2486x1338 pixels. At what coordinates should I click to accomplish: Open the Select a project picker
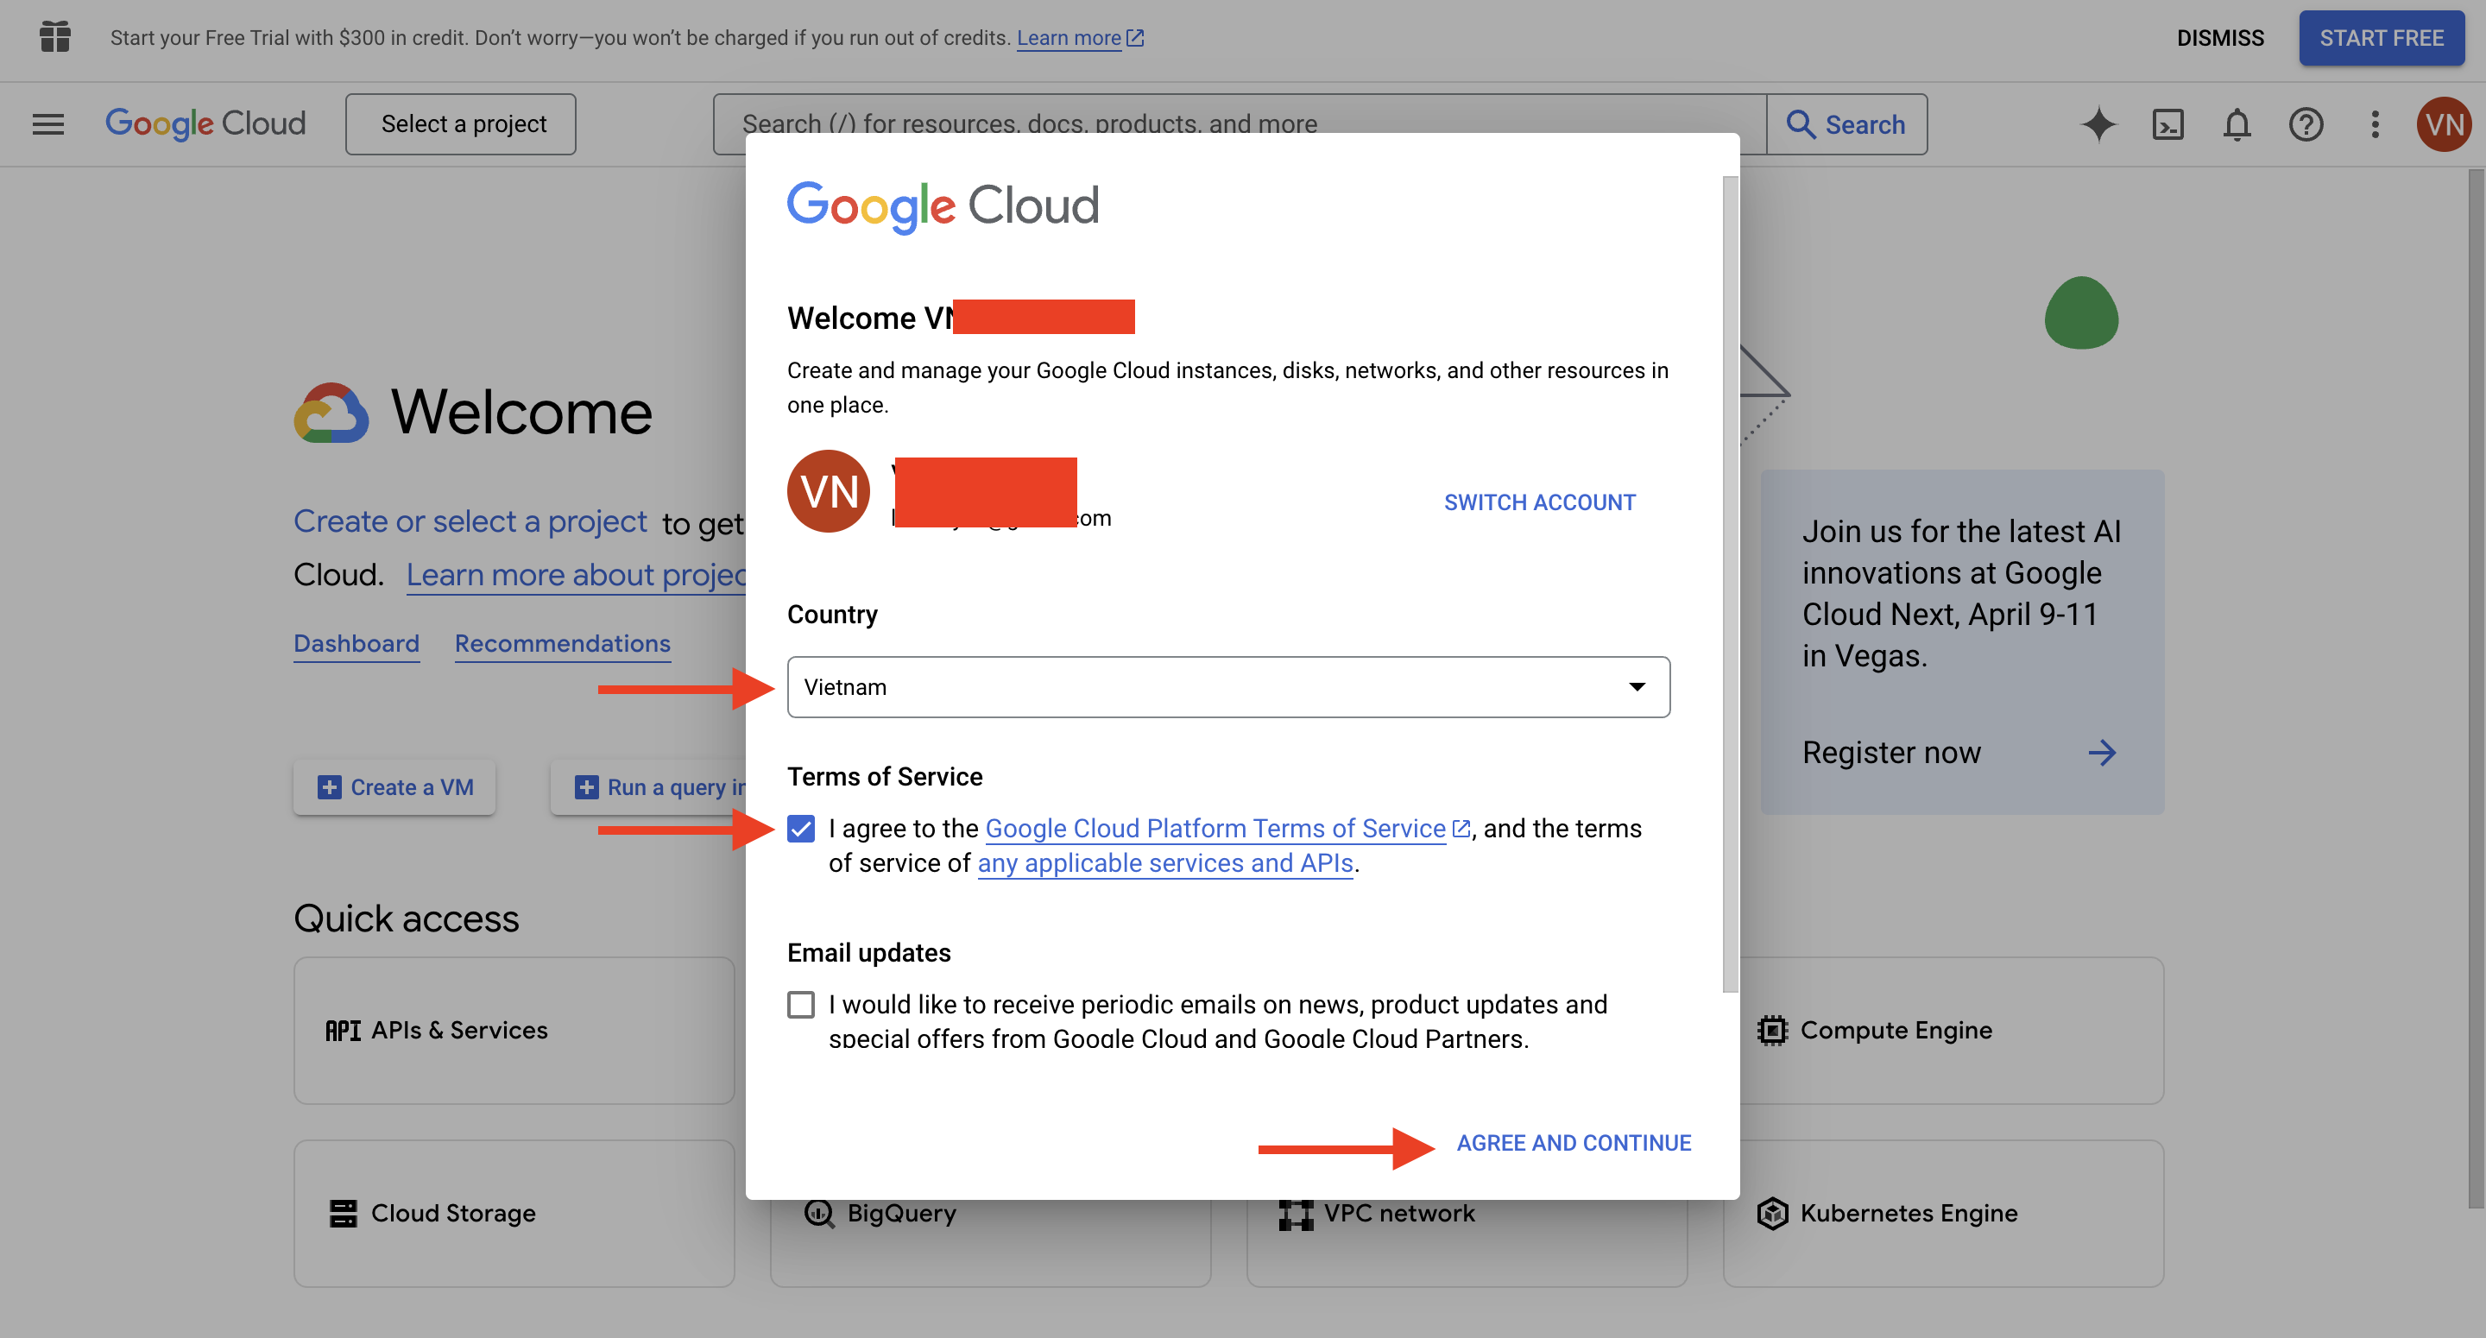click(461, 123)
